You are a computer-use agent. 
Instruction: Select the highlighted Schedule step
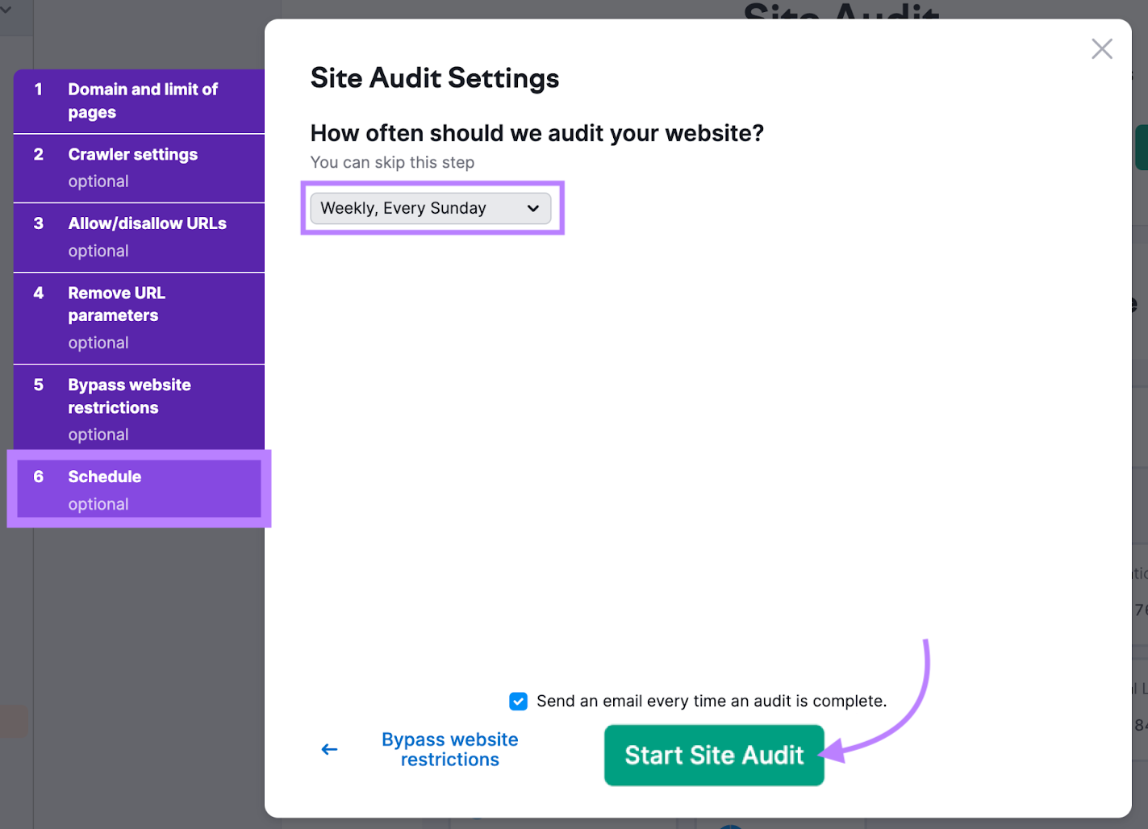[138, 489]
